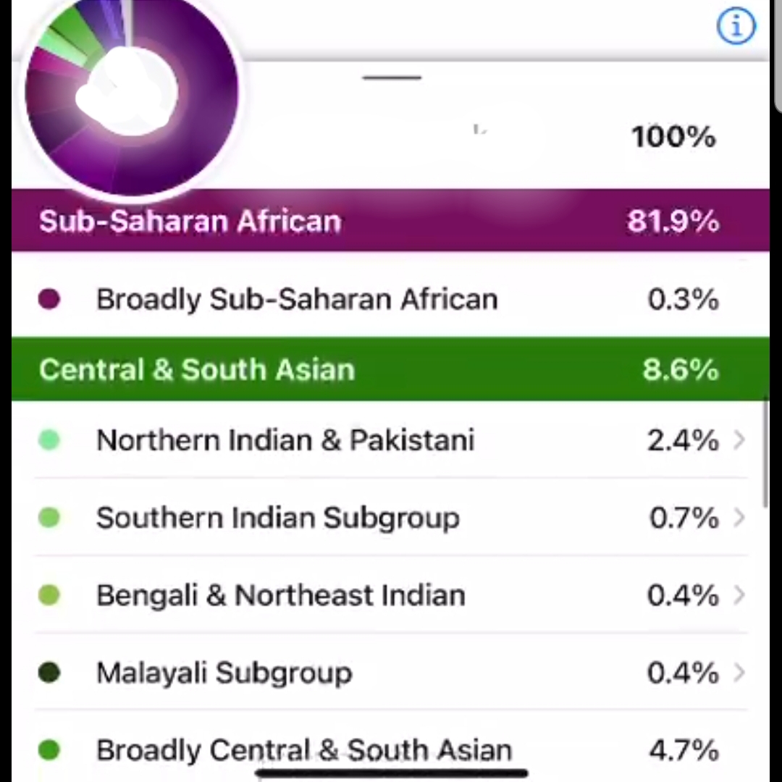Tap the sheet drag handle

[392, 77]
